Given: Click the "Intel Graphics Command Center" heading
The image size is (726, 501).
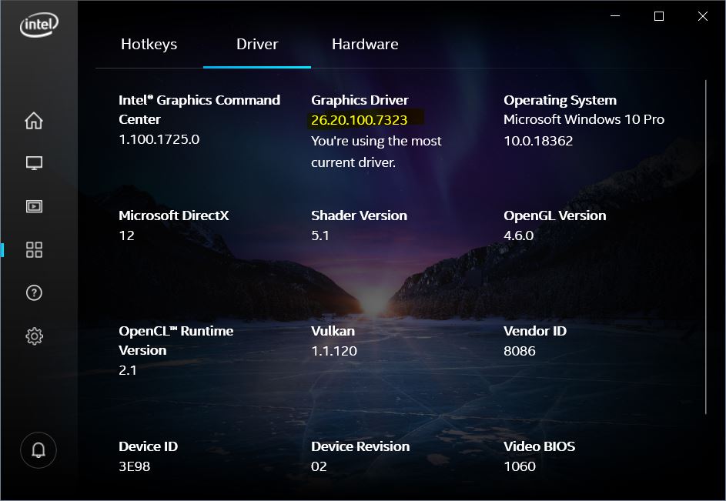Looking at the screenshot, I should 199,110.
